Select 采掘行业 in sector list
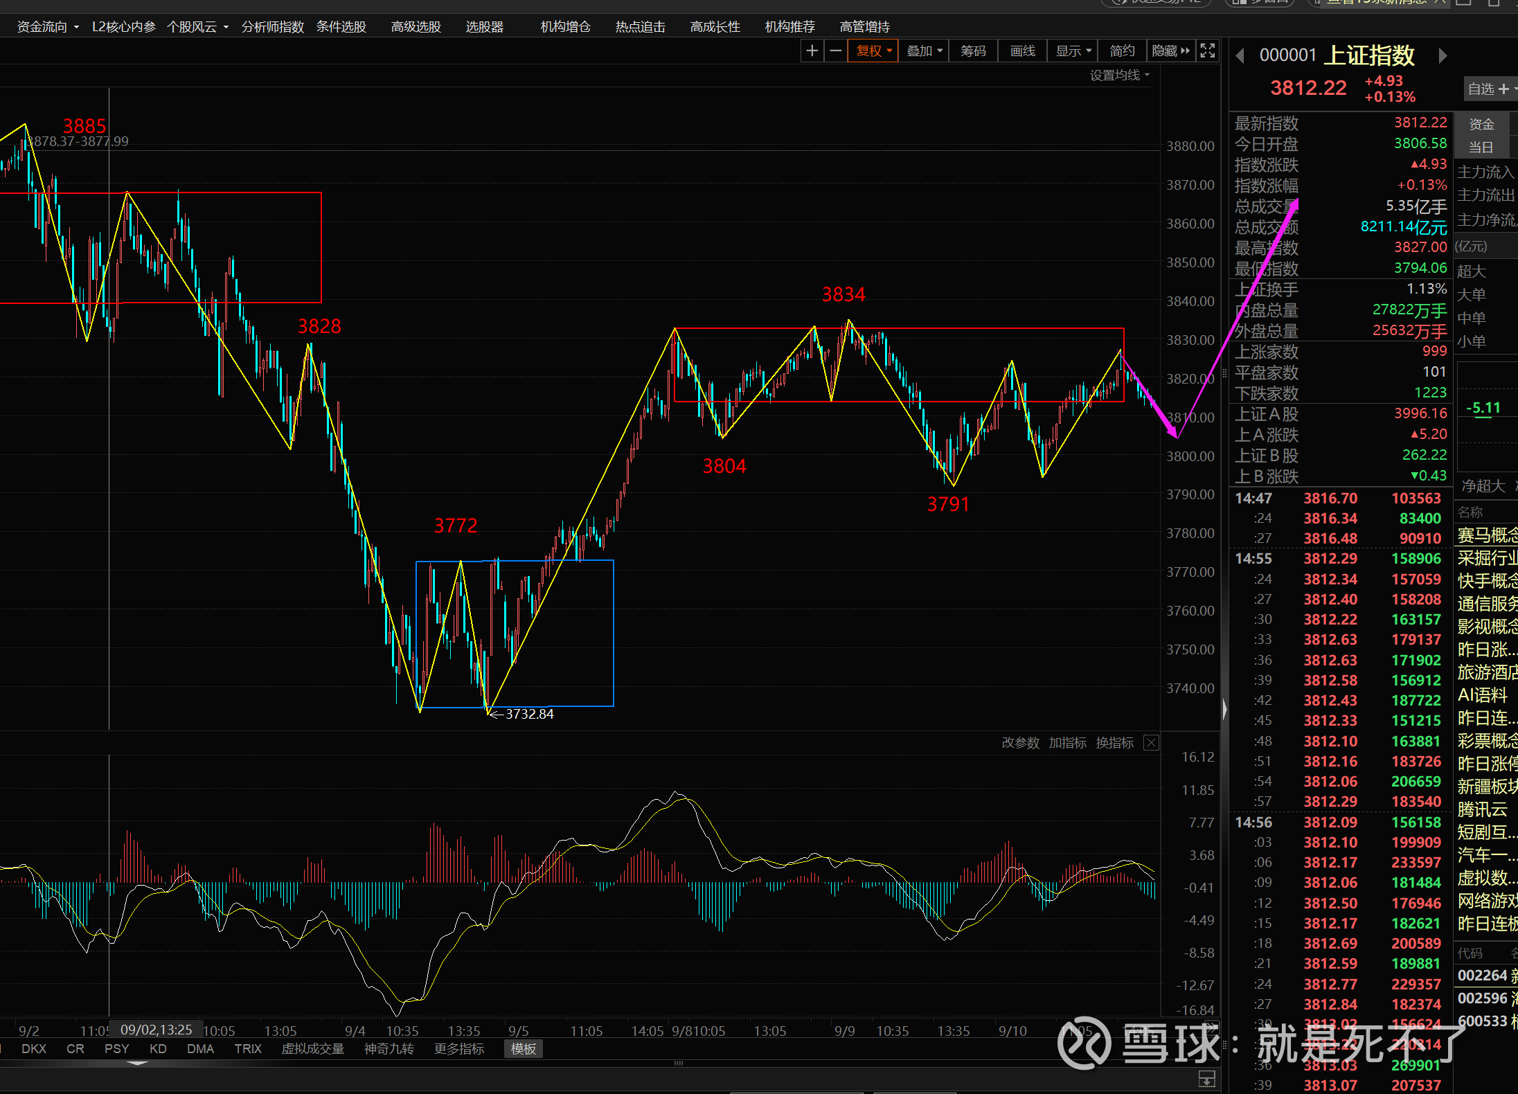1518x1094 pixels. click(x=1487, y=558)
